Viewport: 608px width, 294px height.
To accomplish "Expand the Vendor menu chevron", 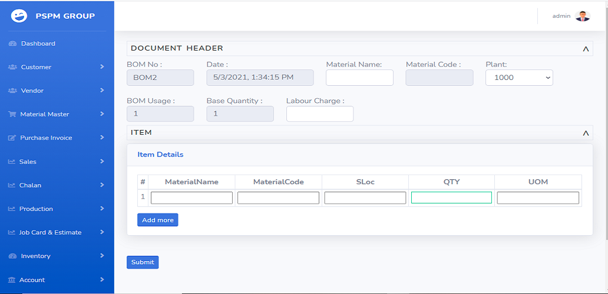I will (102, 91).
